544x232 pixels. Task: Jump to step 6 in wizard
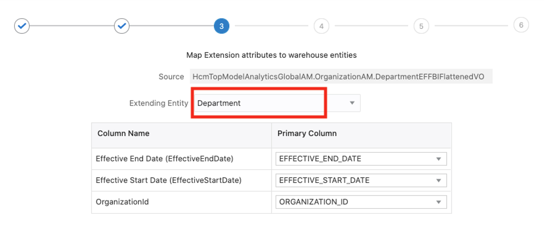click(x=521, y=25)
